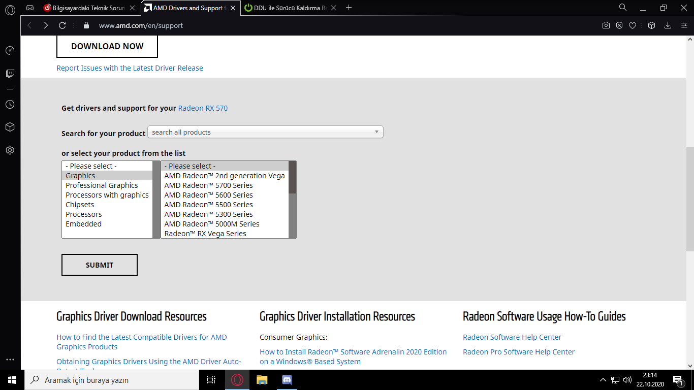Open File Explorer from the taskbar
Image resolution: width=694 pixels, height=390 pixels.
262,380
